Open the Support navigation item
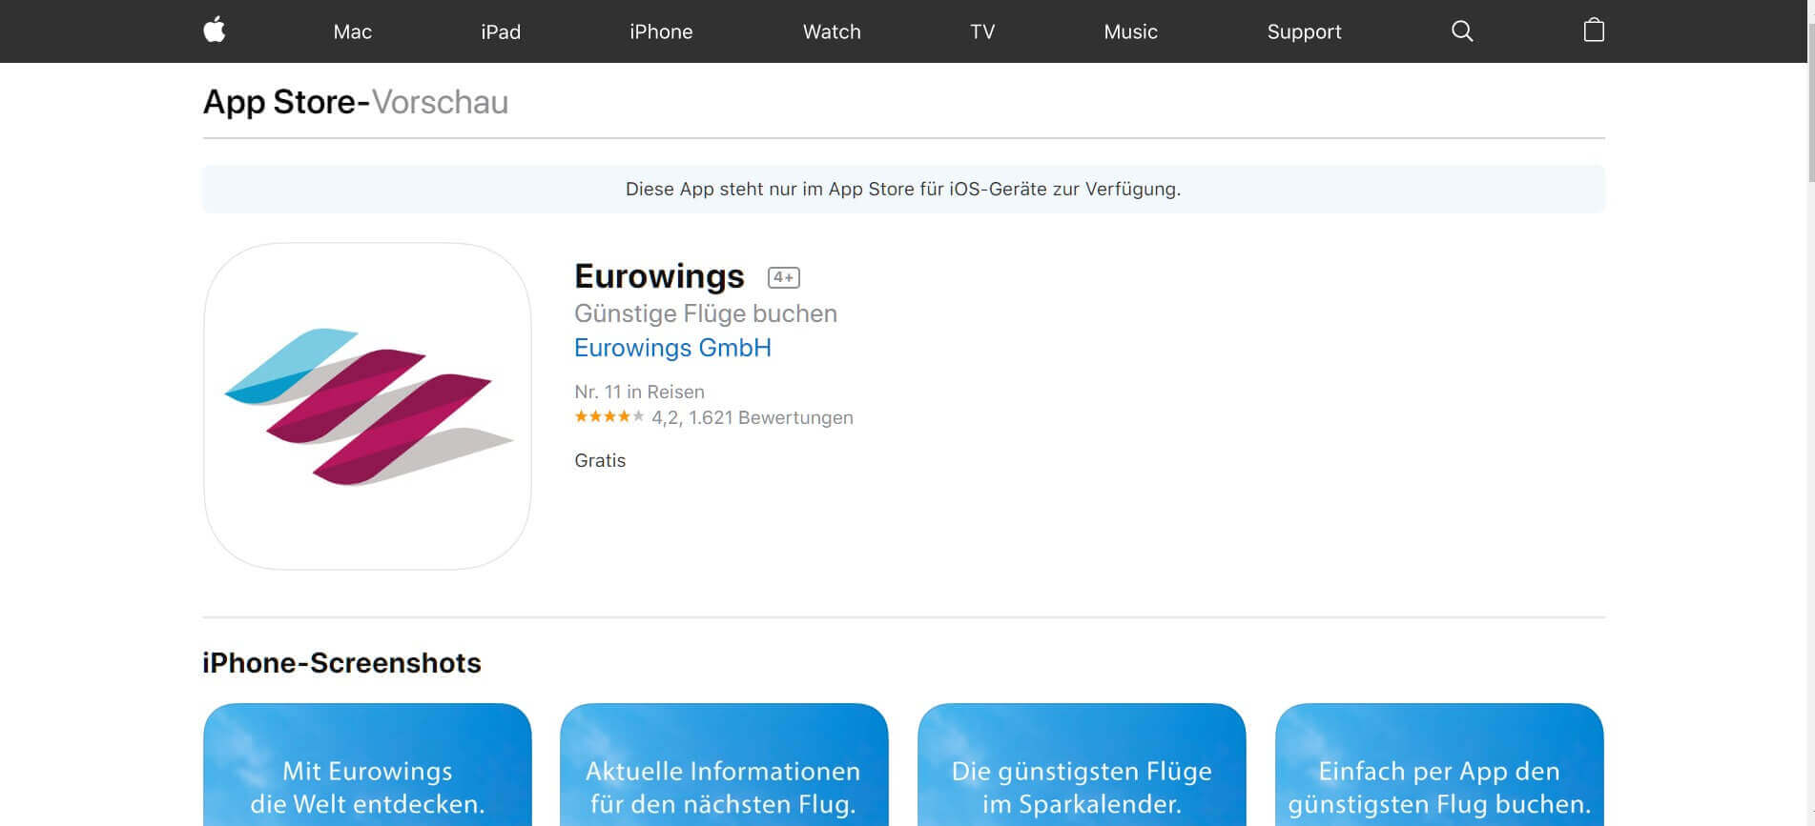This screenshot has height=826, width=1815. click(1304, 31)
